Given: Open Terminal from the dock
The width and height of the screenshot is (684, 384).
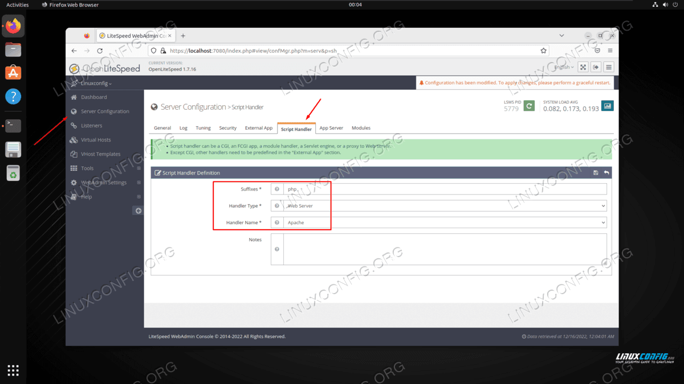Looking at the screenshot, I should (13, 126).
